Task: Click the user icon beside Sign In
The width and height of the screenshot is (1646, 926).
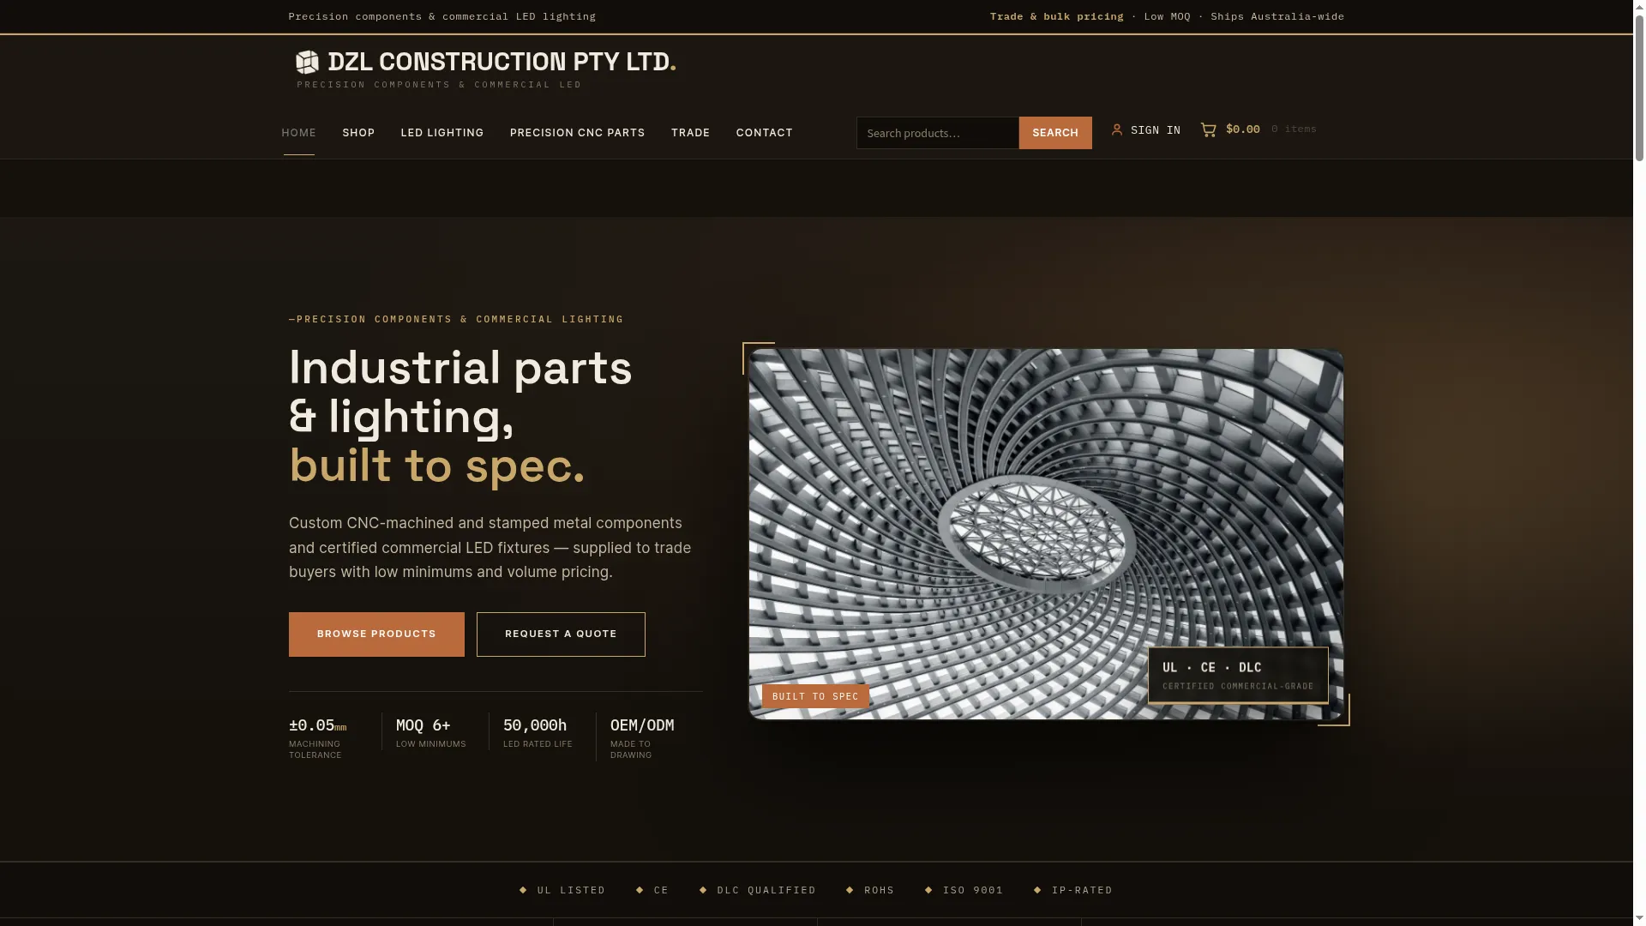Action: pyautogui.click(x=1117, y=129)
